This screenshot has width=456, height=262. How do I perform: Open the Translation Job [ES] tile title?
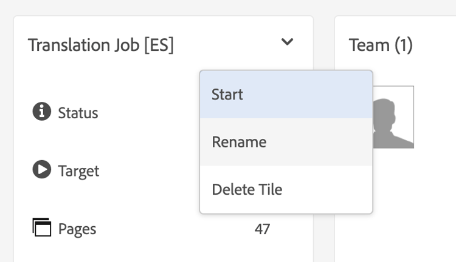100,45
